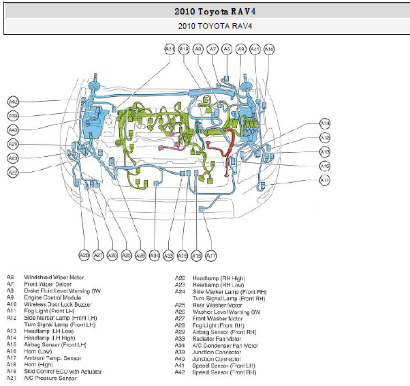Select "Horn (Low)" legend text
This screenshot has height=386, width=410.
(x=38, y=351)
